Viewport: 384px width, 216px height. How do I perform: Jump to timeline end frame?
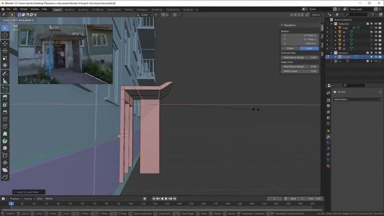pyautogui.click(x=175, y=199)
